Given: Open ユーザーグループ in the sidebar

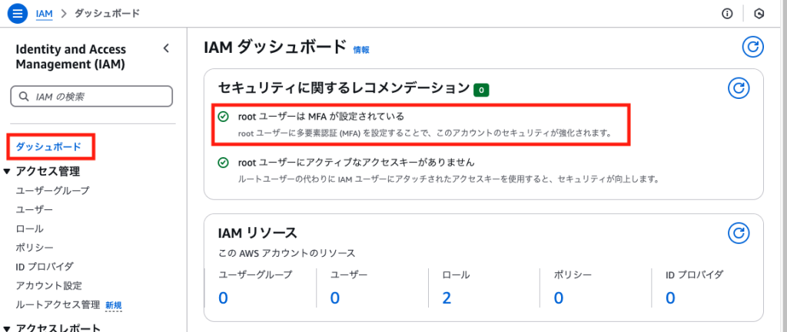Looking at the screenshot, I should pyautogui.click(x=52, y=191).
